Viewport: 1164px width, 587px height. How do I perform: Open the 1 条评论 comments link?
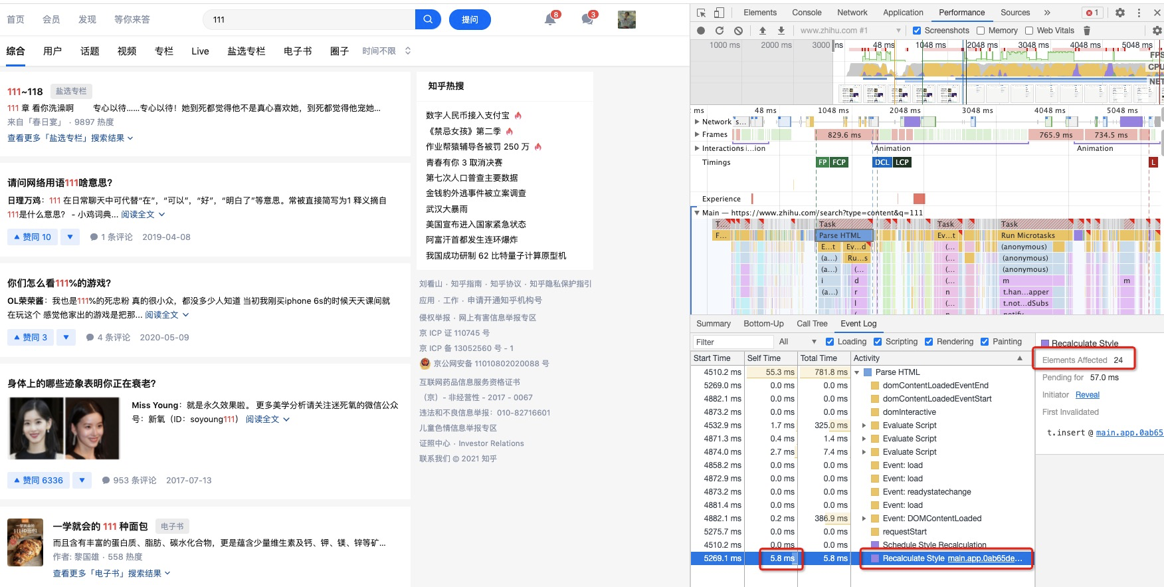click(111, 237)
